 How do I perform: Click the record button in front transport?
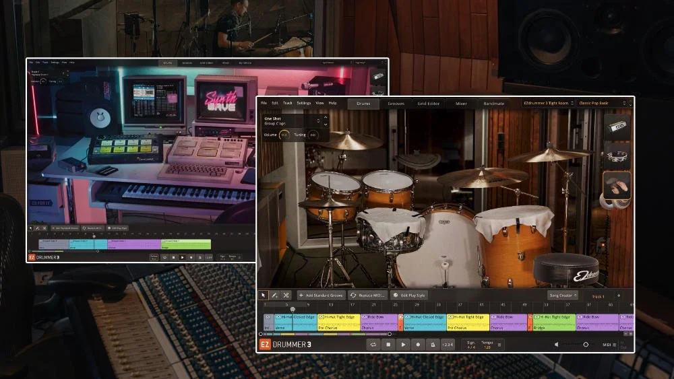pos(418,344)
